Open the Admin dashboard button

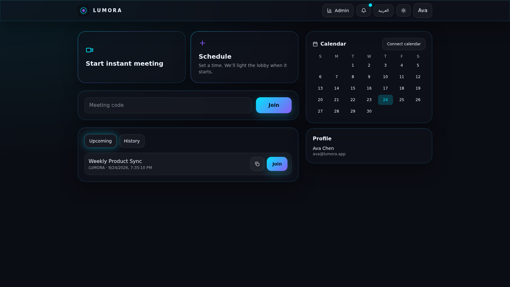338,11
